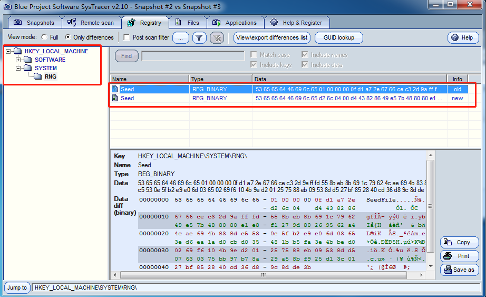The width and height of the screenshot is (486, 297).
Task: Click the details vertical scrollbar thumb
Action: pos(431,206)
